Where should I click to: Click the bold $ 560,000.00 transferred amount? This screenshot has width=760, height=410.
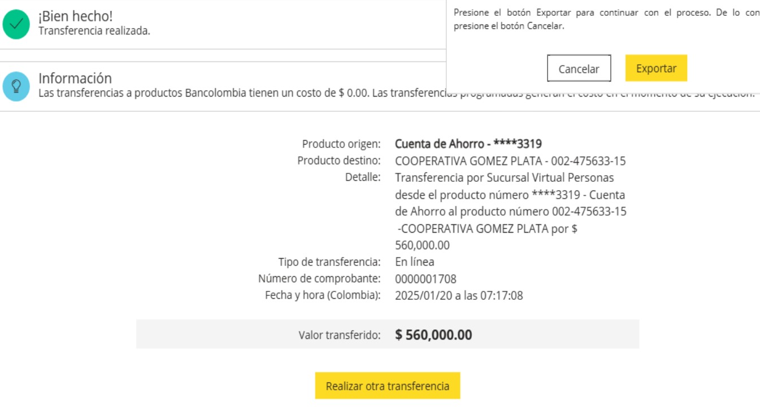point(433,335)
